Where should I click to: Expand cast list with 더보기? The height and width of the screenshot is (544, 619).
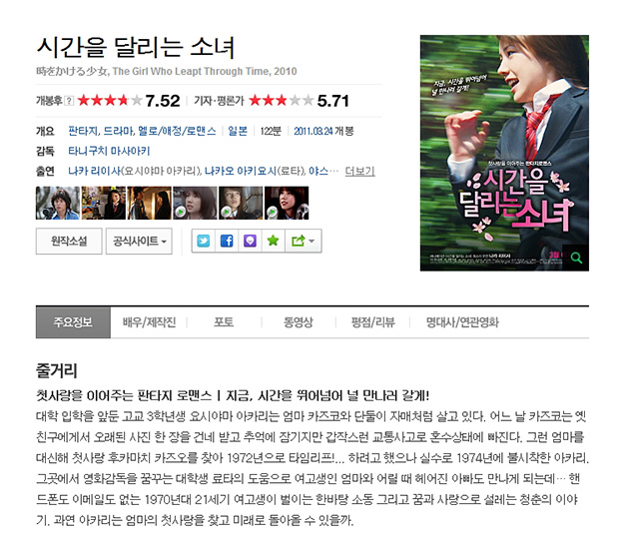(359, 171)
